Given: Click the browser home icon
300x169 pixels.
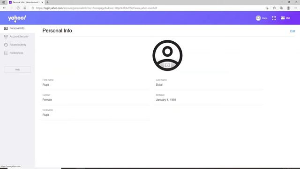Looking at the screenshot, I should (x=25, y=8).
